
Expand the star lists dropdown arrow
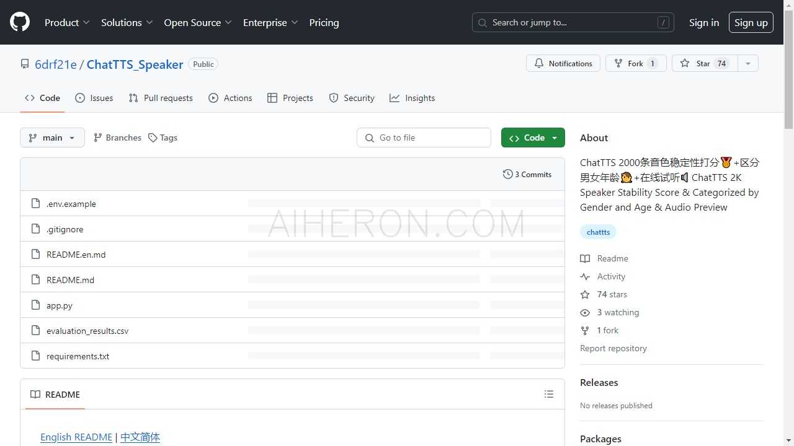click(x=747, y=64)
